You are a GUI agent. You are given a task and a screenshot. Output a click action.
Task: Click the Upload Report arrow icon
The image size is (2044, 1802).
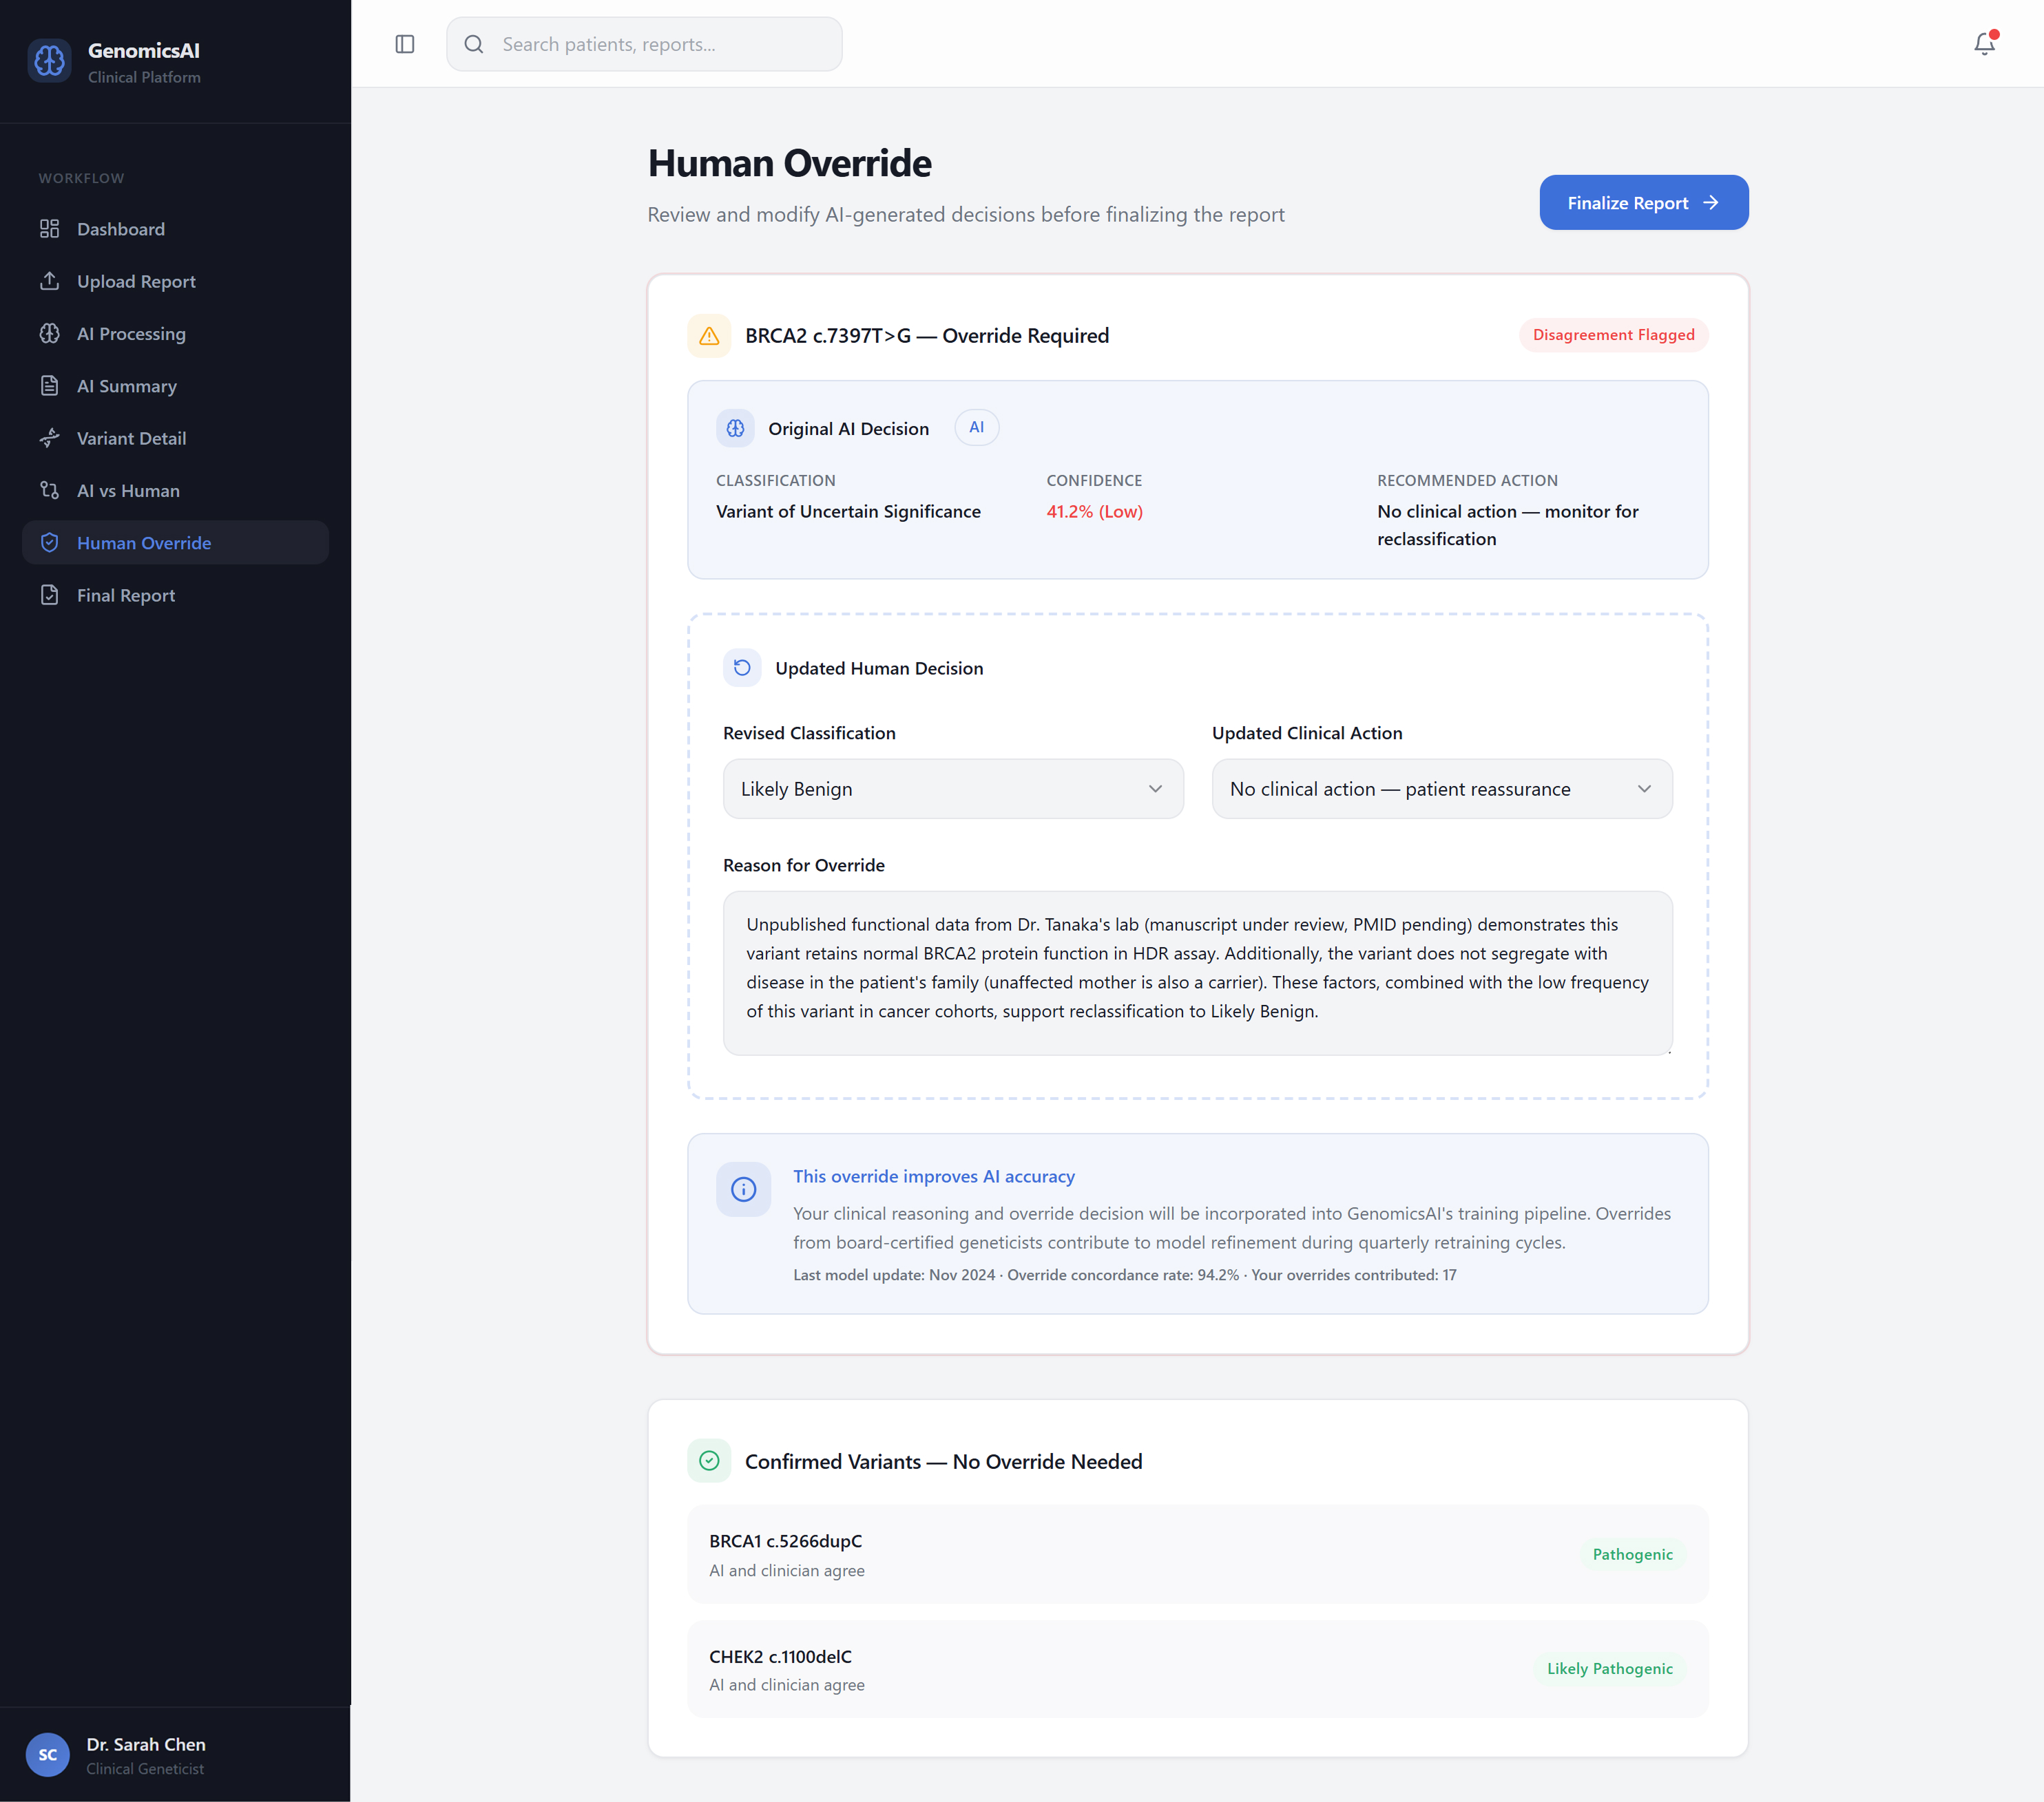(x=49, y=281)
